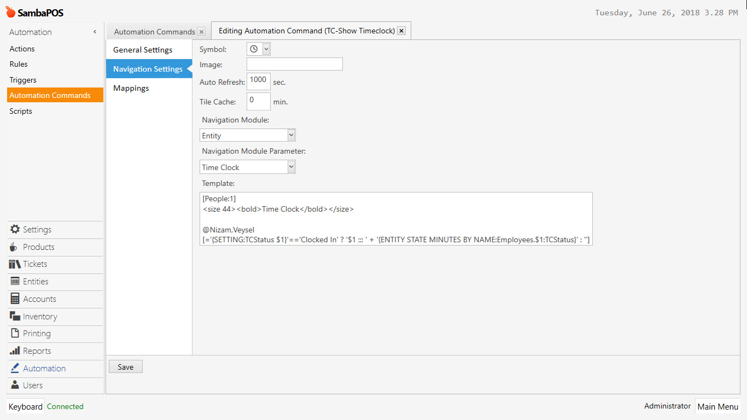Image resolution: width=747 pixels, height=420 pixels.
Task: Click the SambaPOS logo
Action: (34, 12)
